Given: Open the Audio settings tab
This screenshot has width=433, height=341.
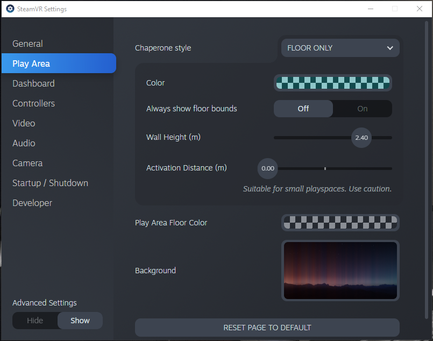Looking at the screenshot, I should click(24, 143).
